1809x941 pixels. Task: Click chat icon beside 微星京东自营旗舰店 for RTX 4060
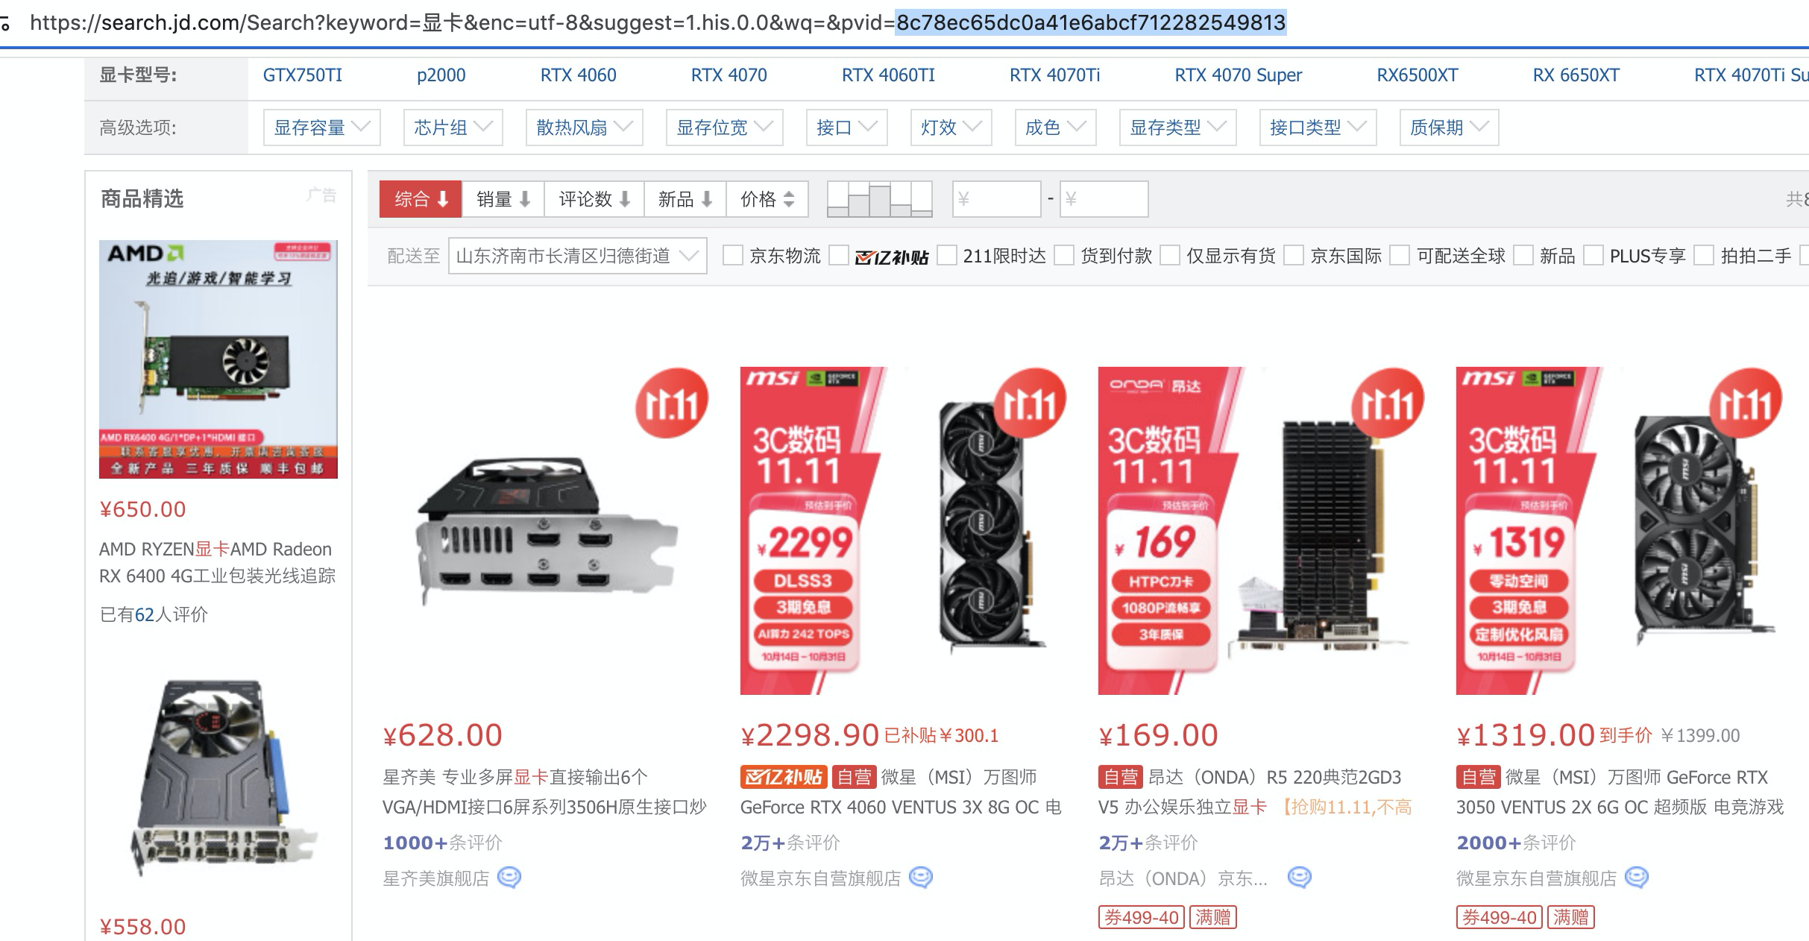[921, 878]
